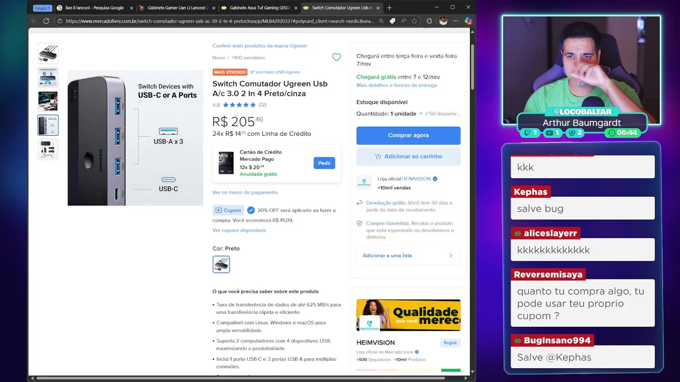Open Mais detalhes e formas de entrega link

(x=396, y=85)
